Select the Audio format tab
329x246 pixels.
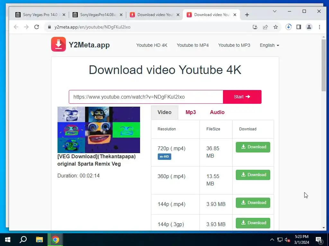217,112
